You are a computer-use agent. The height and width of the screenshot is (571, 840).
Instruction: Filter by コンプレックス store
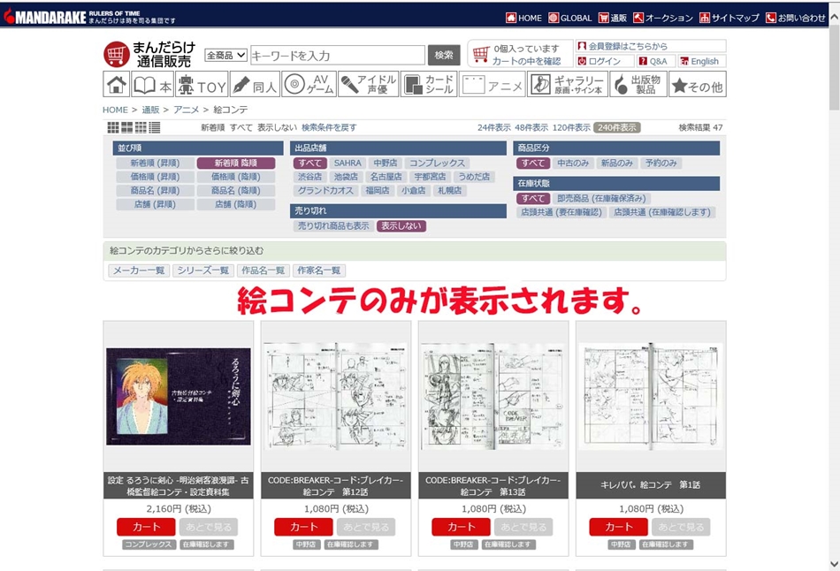point(437,163)
